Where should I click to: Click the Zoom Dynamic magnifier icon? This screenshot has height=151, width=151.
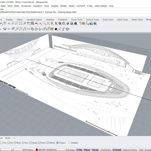(x=13, y=23)
